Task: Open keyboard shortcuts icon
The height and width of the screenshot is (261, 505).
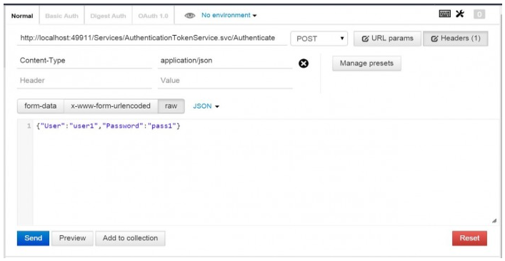Action: [445, 14]
